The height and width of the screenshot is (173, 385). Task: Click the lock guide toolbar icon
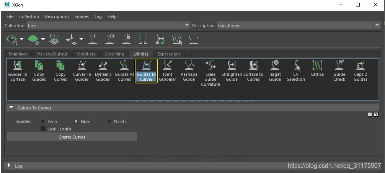click(x=126, y=39)
